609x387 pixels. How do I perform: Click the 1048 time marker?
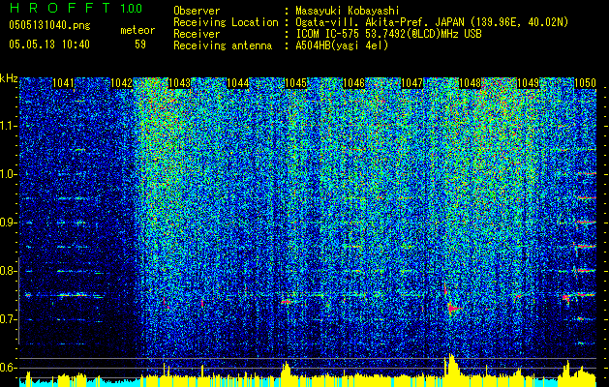pyautogui.click(x=470, y=83)
